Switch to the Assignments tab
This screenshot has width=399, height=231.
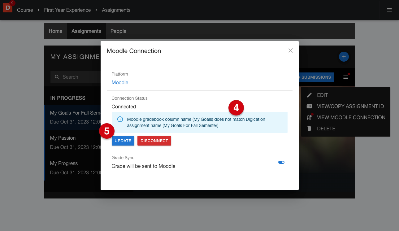point(86,31)
